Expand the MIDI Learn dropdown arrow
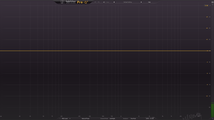This screenshot has width=214, height=120. (x=70, y=119)
